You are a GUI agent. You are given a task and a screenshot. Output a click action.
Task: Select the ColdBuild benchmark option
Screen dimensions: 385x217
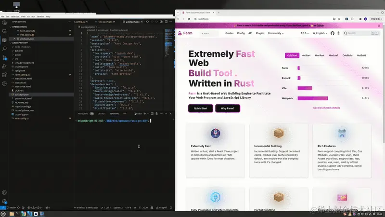347,55
